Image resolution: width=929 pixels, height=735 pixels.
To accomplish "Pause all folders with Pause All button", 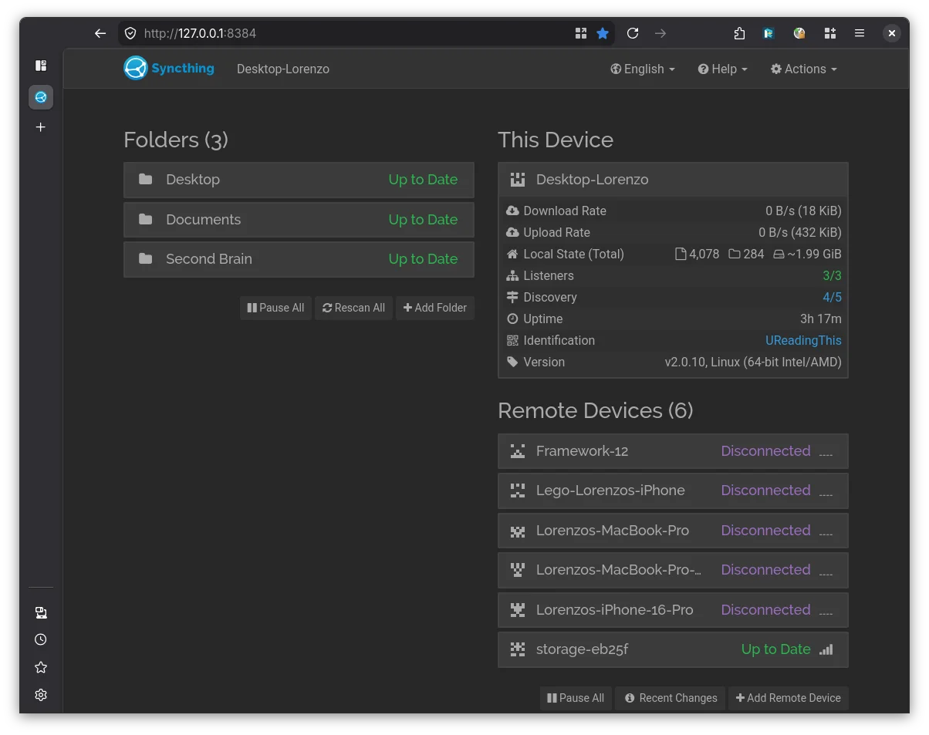I will click(275, 308).
